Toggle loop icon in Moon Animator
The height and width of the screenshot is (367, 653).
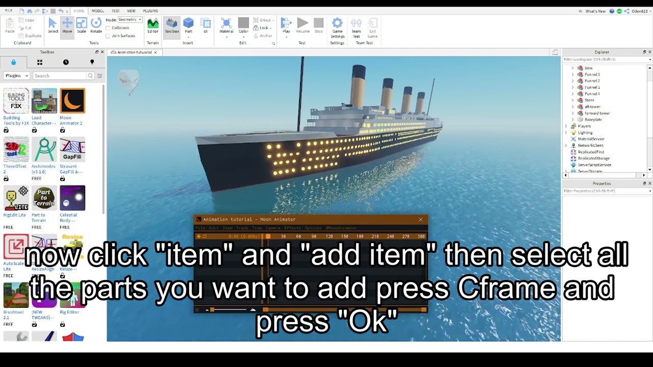pyautogui.click(x=205, y=237)
